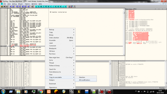Click the Hex dump column header

point(16,61)
